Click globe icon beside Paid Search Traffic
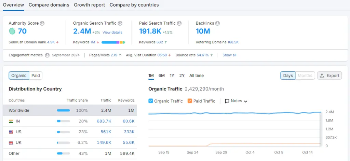The image size is (350, 161). (179, 23)
